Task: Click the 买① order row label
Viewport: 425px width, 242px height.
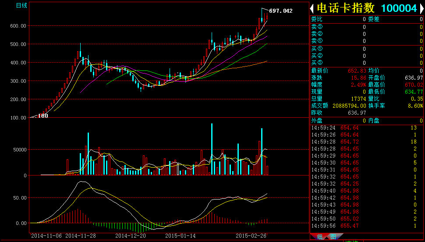Action: [317, 49]
